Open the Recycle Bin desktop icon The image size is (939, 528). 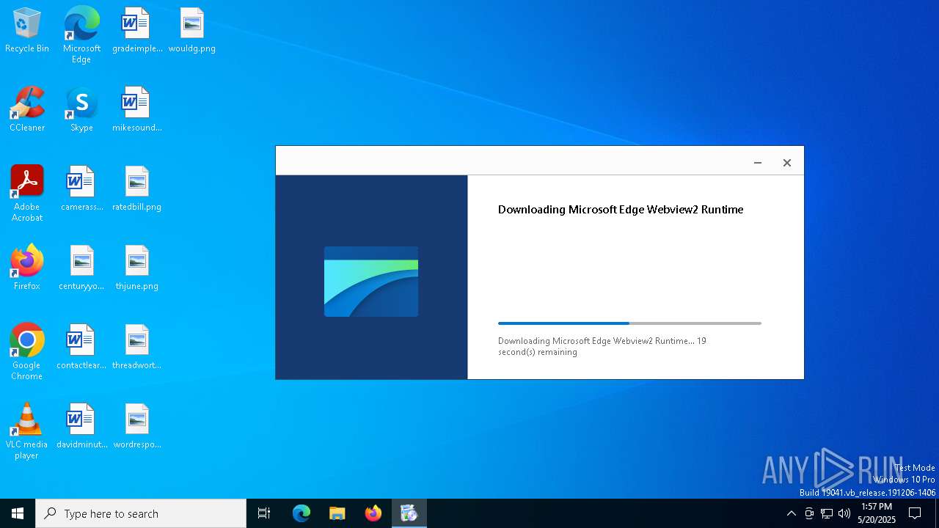coord(27,31)
